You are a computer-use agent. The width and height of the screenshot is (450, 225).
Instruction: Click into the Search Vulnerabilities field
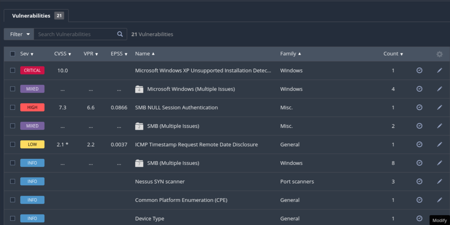pyautogui.click(x=75, y=34)
